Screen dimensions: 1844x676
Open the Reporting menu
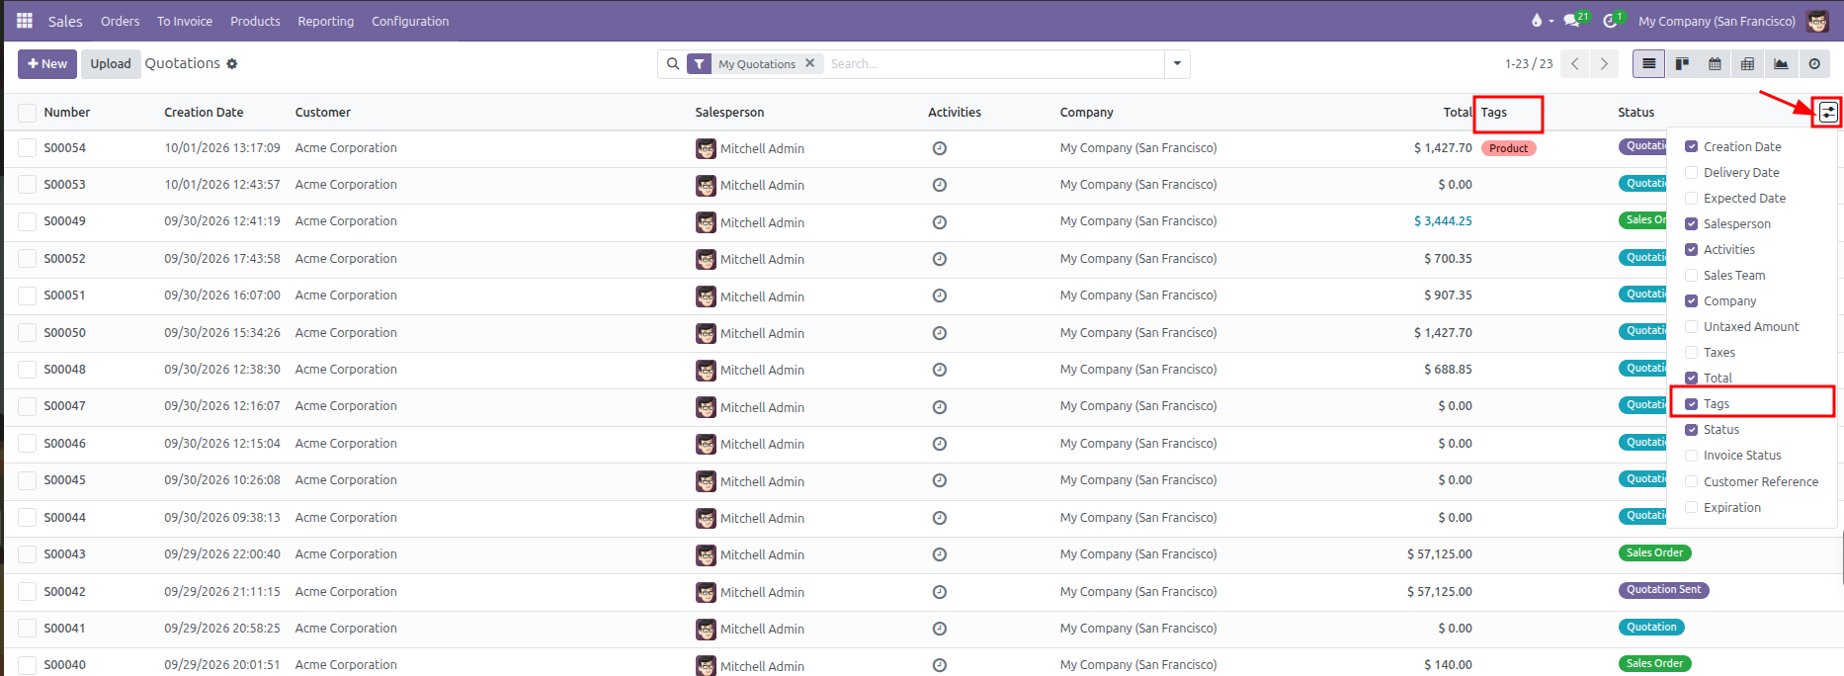(x=326, y=21)
